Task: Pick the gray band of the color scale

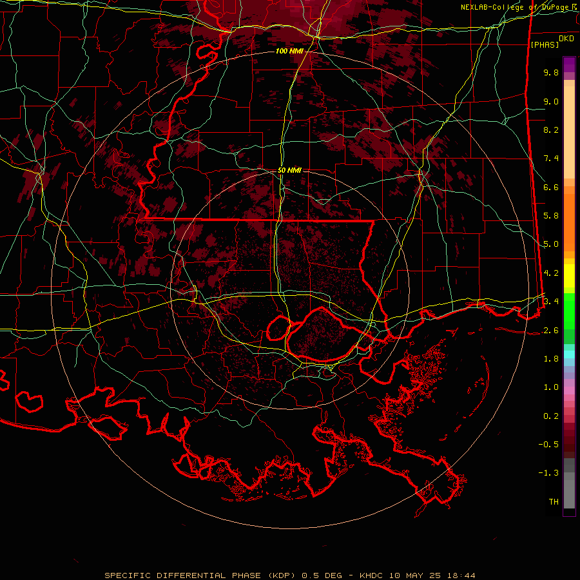Action: tap(569, 483)
